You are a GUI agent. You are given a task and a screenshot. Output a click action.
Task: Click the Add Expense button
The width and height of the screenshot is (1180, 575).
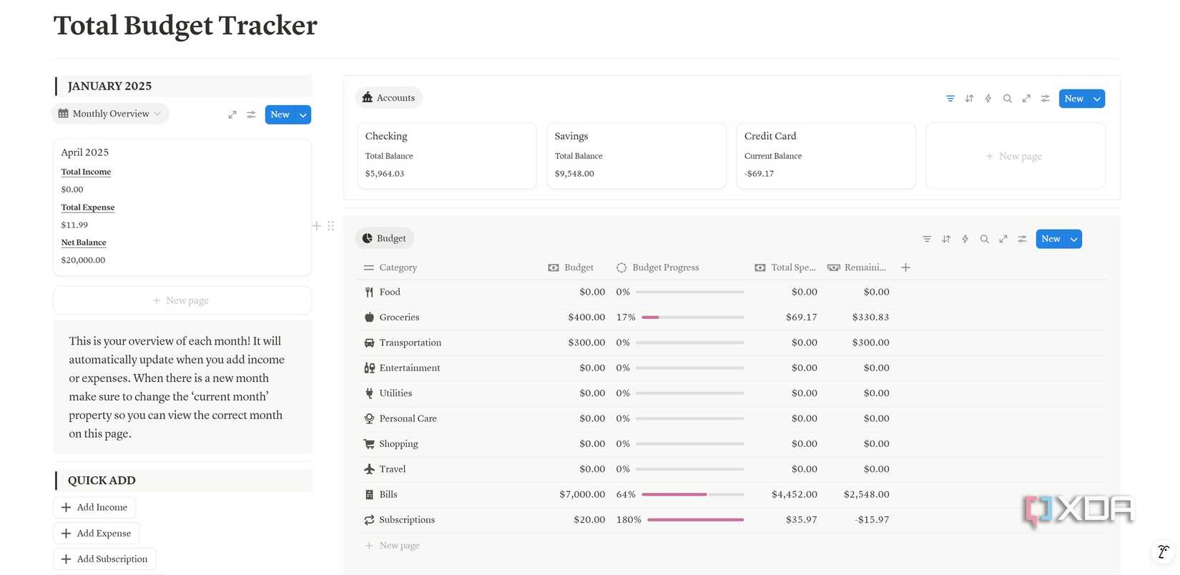tap(97, 534)
